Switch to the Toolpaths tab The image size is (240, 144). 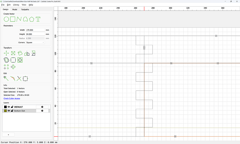coord(25,9)
